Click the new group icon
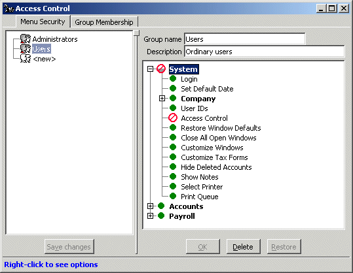353x273 pixels. [26, 58]
